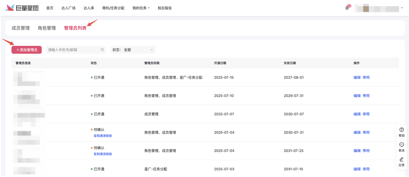
Task: Open 帮助 help icon in sidebar
Action: pyautogui.click(x=401, y=130)
